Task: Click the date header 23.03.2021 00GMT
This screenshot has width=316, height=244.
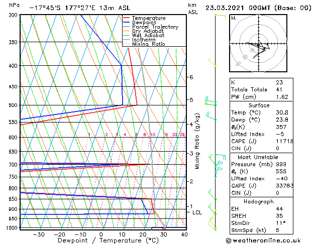Action: [x=257, y=8]
